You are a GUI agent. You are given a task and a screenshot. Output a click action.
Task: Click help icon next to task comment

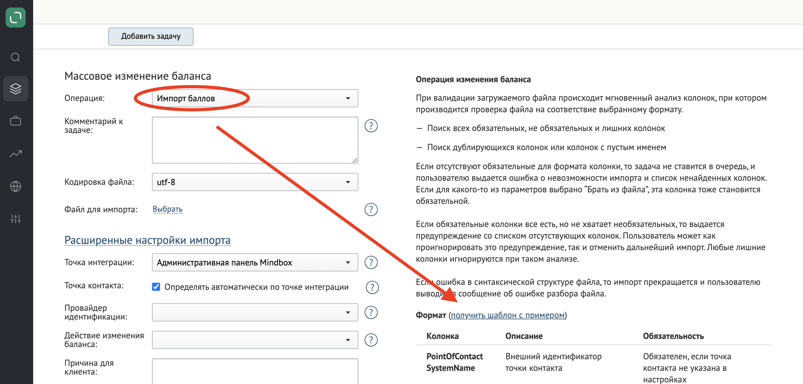(371, 126)
